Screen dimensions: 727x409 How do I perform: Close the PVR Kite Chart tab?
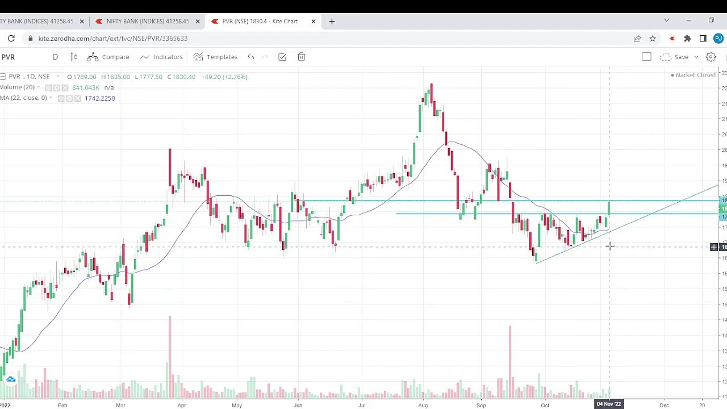coord(314,21)
